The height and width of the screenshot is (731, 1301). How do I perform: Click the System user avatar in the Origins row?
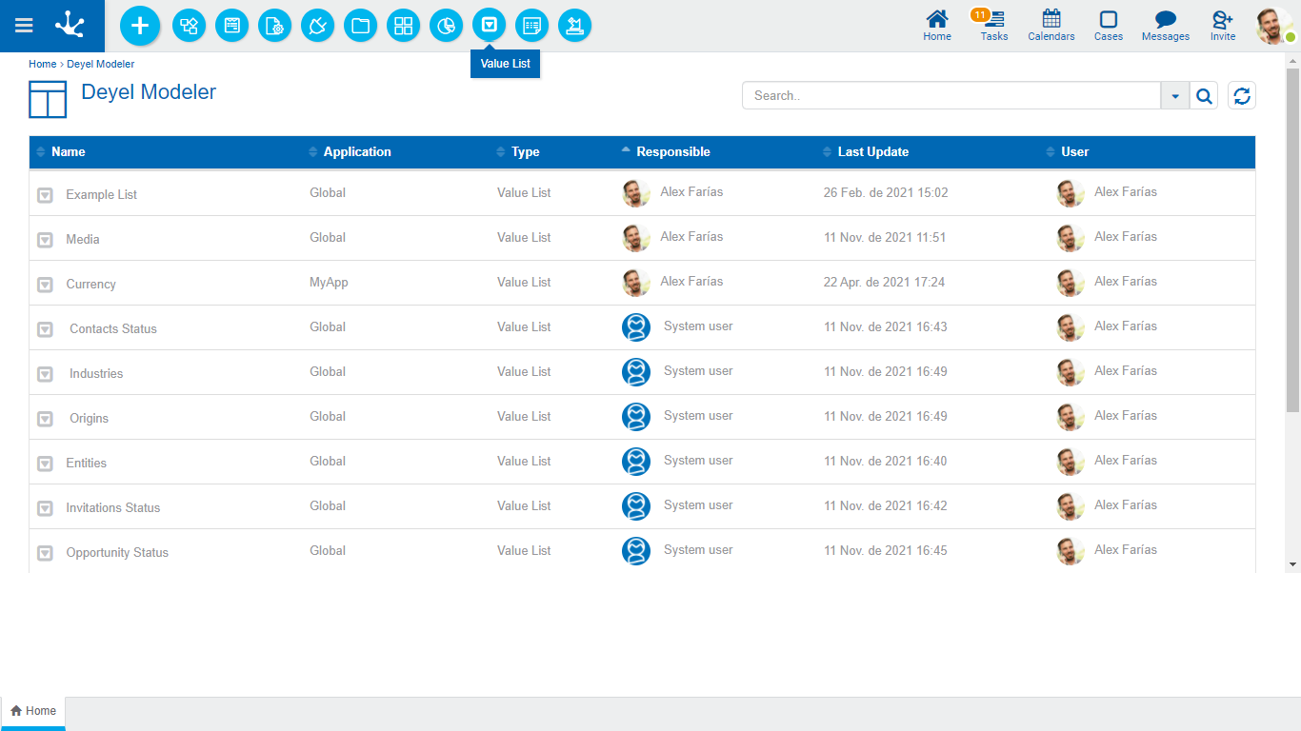(636, 417)
